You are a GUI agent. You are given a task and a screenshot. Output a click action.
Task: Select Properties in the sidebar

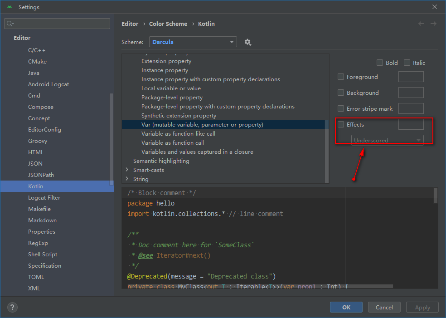(x=42, y=232)
